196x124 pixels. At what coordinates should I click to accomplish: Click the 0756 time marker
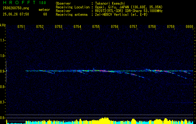coord(115,27)
